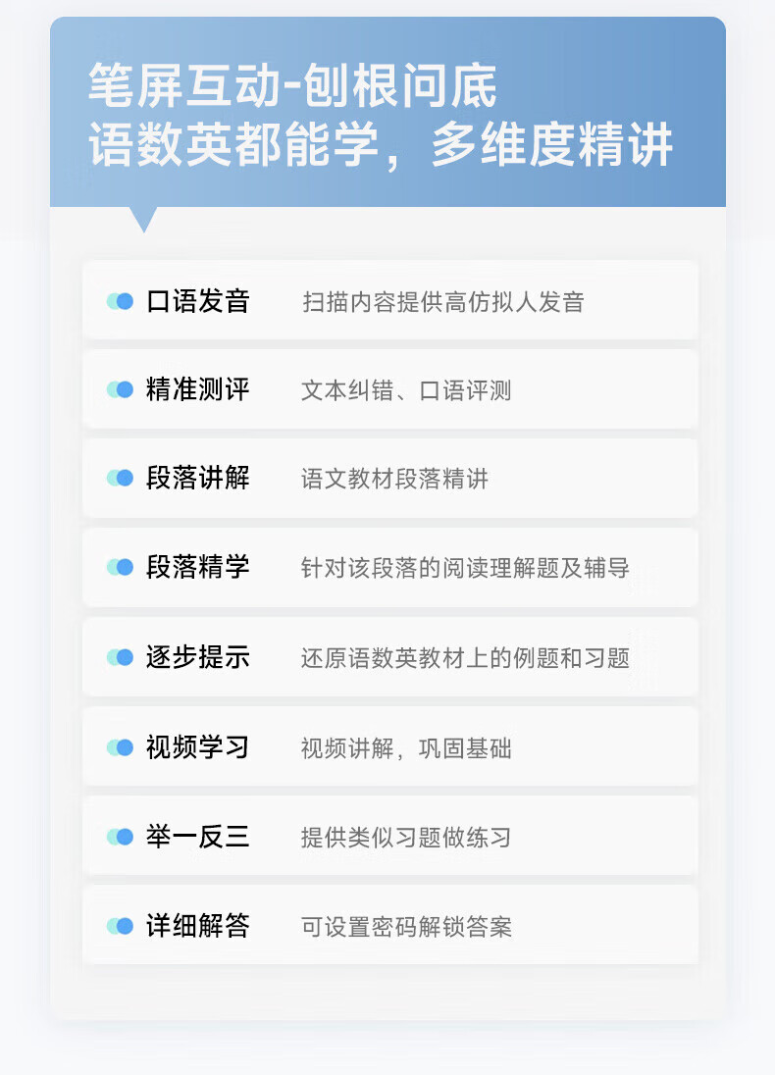Click description 可设置密码解锁答案
Screen dimensions: 775x1075
[405, 927]
